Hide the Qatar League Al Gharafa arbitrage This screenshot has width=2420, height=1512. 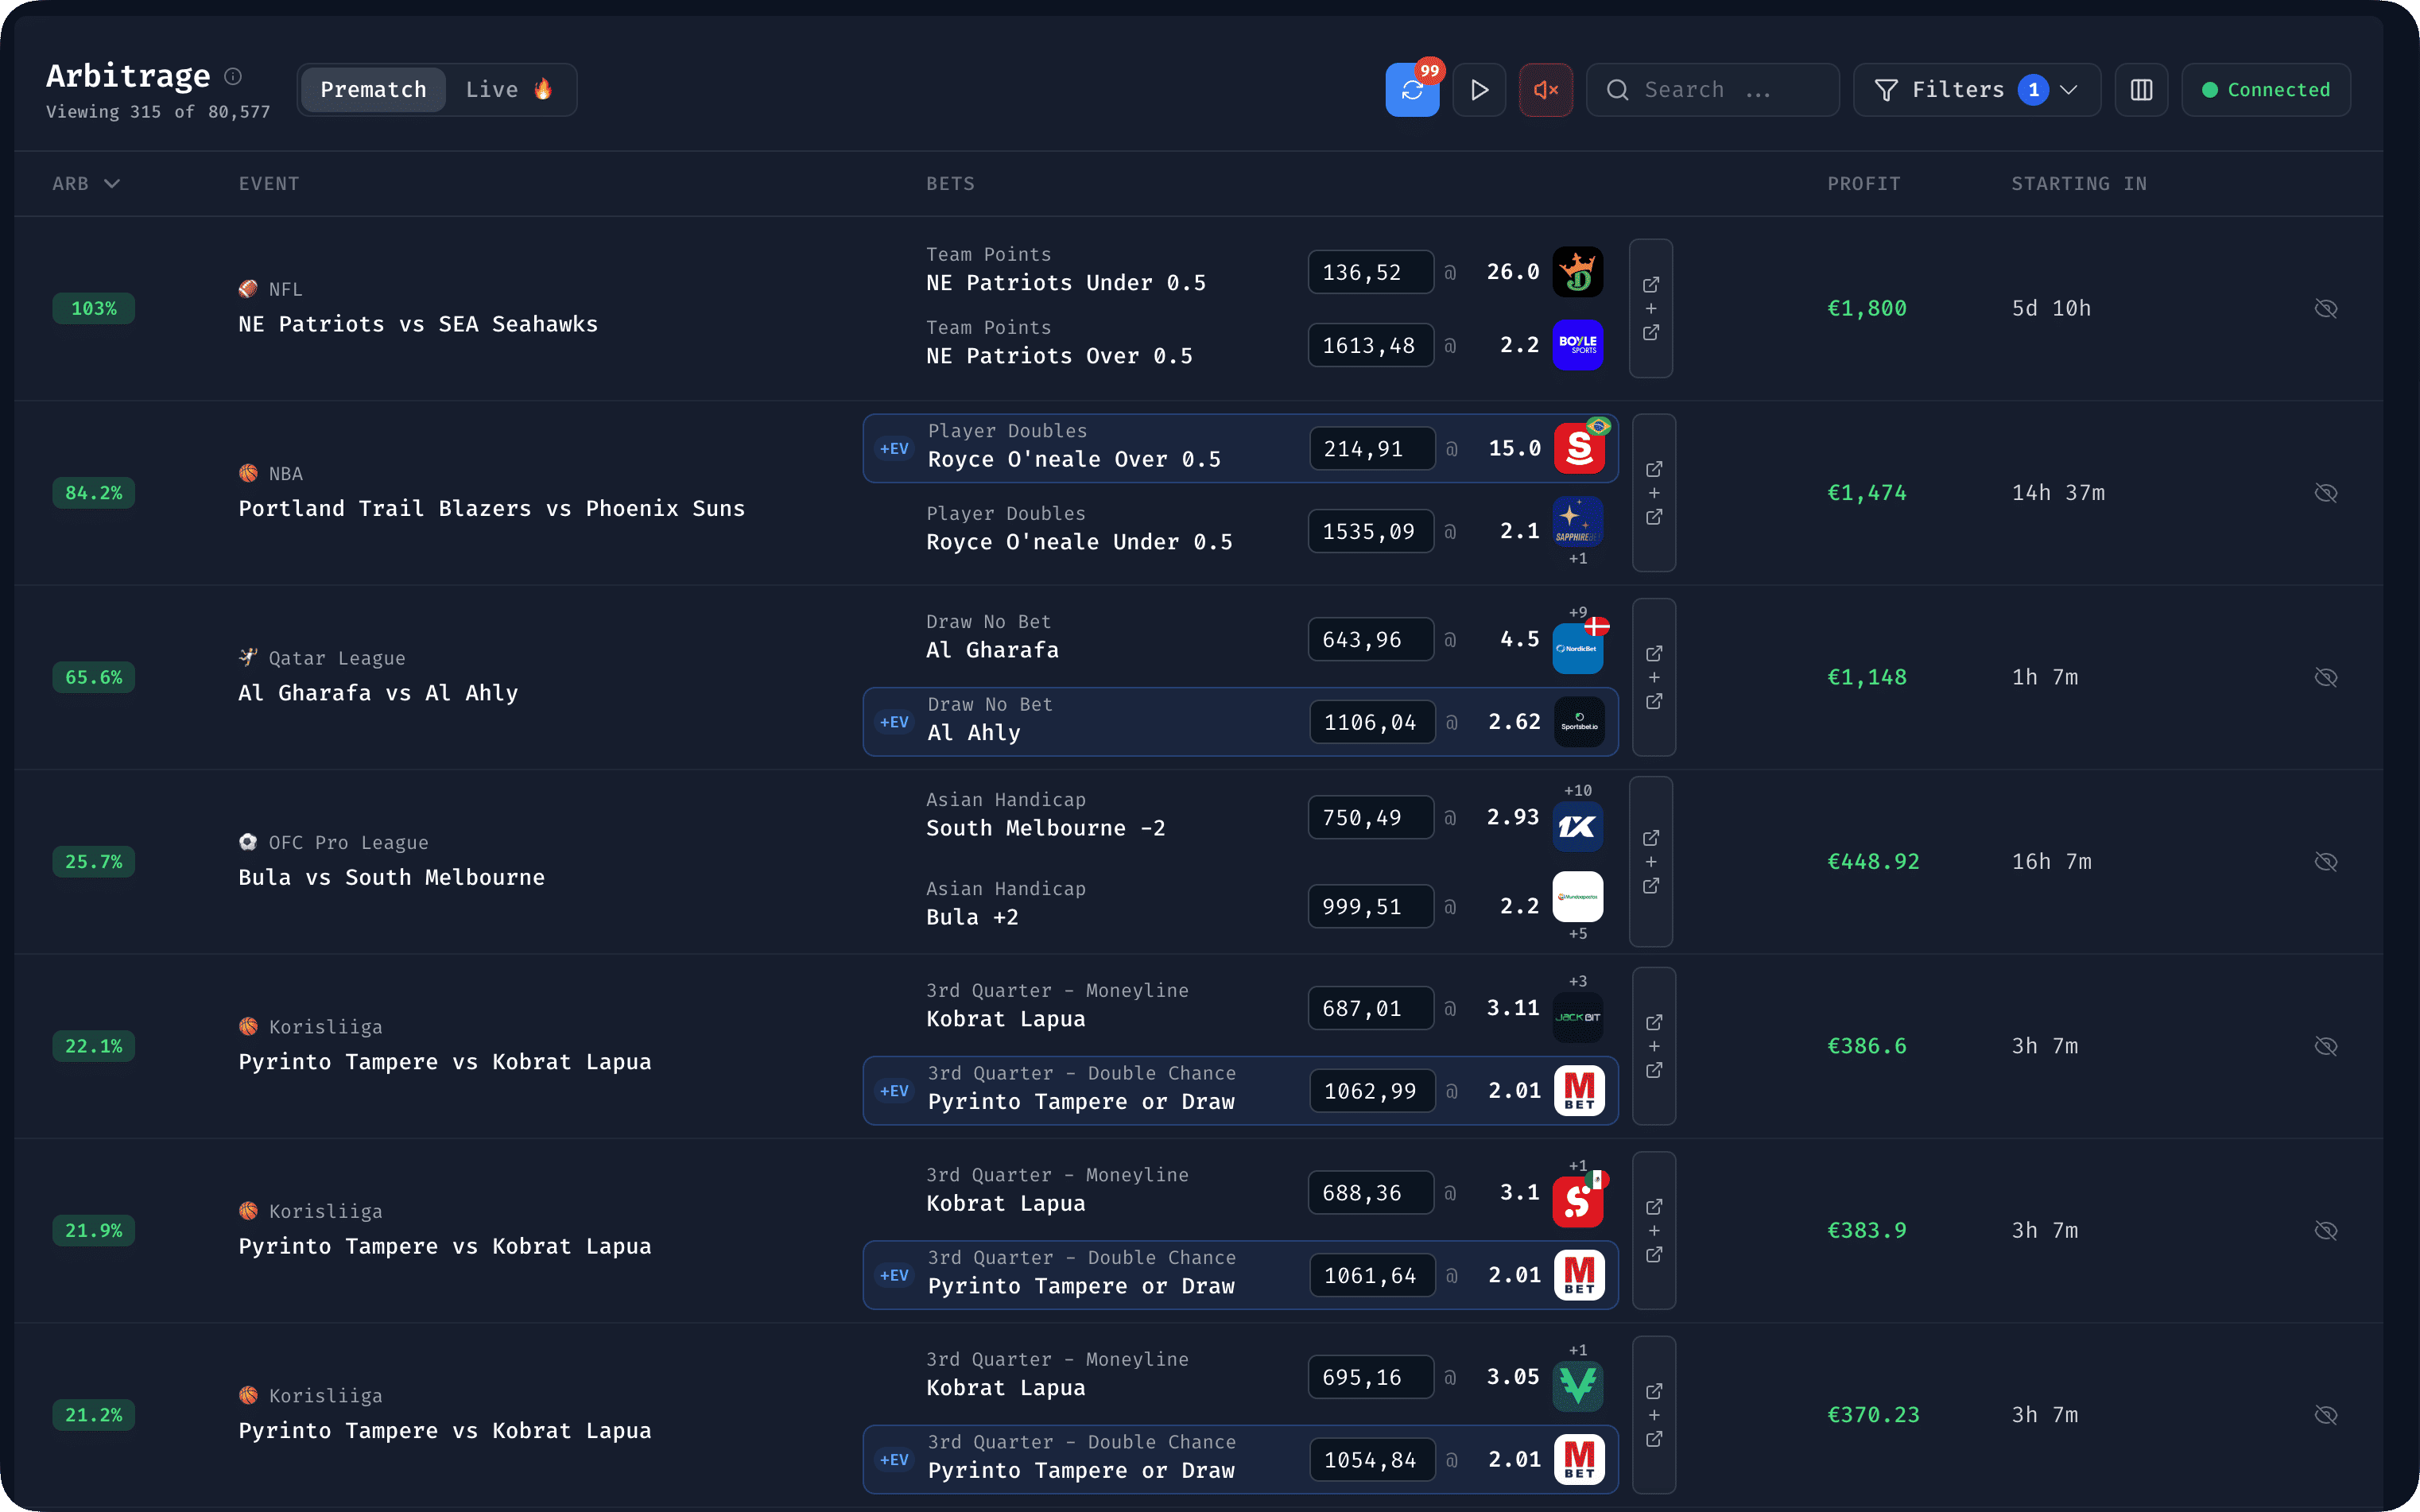click(2326, 677)
